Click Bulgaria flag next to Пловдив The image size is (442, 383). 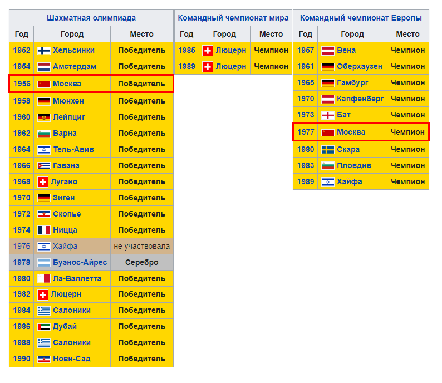pos(328,166)
